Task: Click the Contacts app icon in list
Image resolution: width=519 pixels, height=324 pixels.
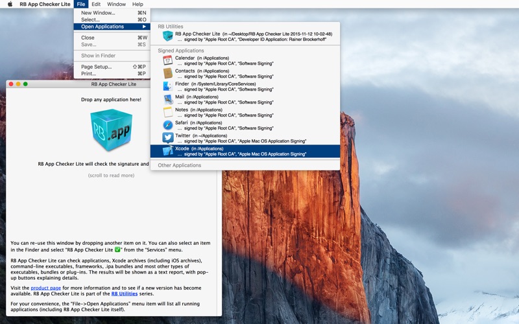Action: (x=167, y=73)
